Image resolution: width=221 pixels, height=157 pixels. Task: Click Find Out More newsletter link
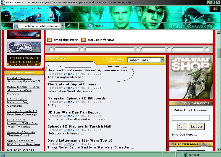pyautogui.click(x=184, y=134)
